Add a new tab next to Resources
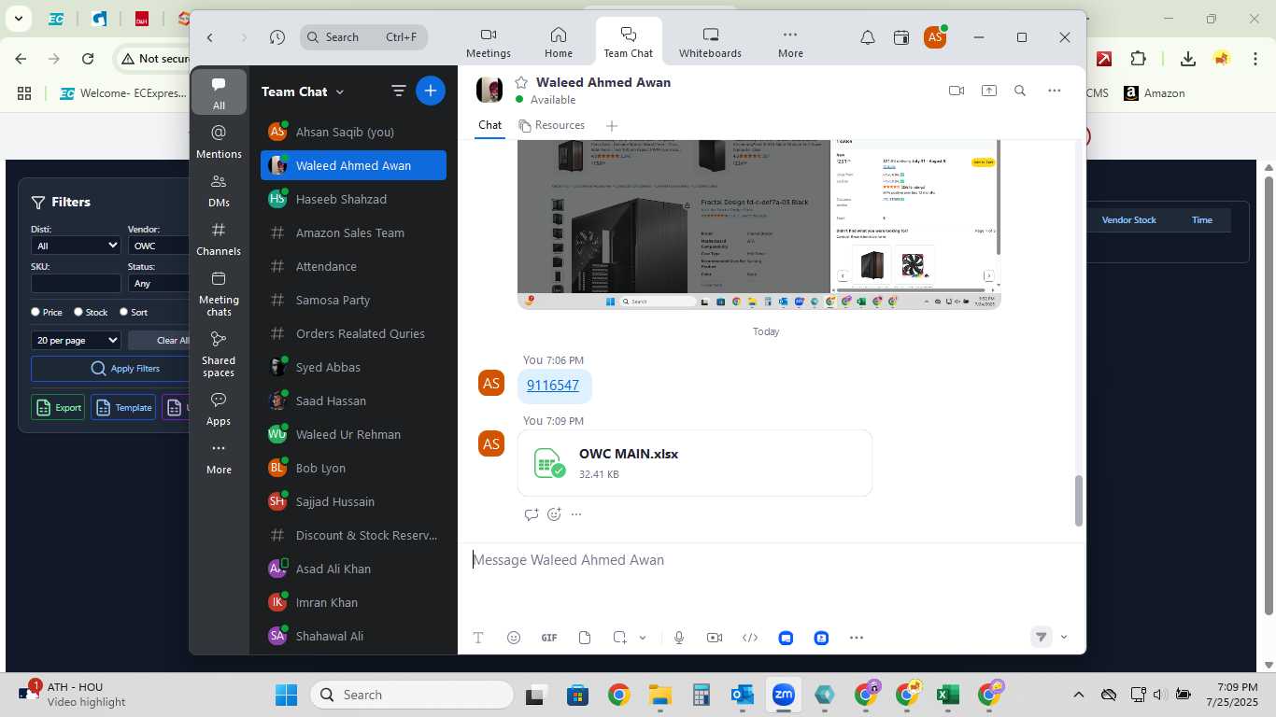 612,125
